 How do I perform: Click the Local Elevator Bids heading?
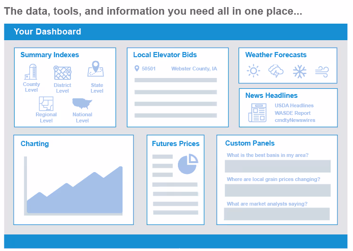tap(165, 55)
